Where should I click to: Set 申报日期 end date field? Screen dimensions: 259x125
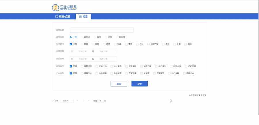(x=104, y=51)
